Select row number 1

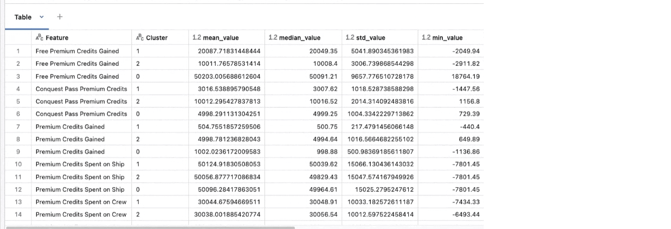point(18,51)
